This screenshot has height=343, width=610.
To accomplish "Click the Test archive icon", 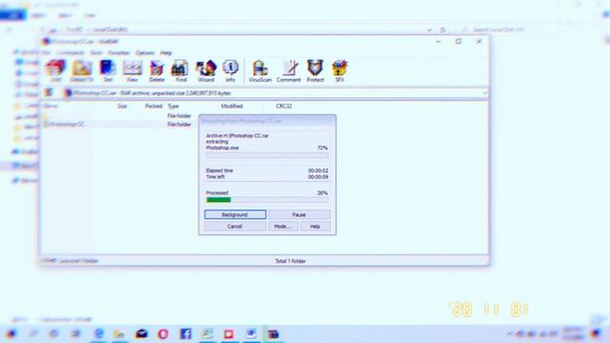I will coord(108,71).
